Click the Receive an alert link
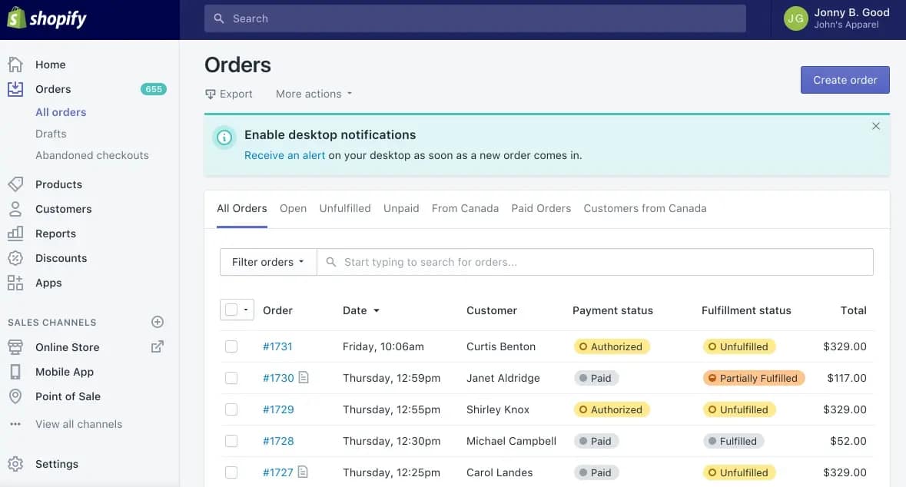The image size is (906, 487). [284, 155]
